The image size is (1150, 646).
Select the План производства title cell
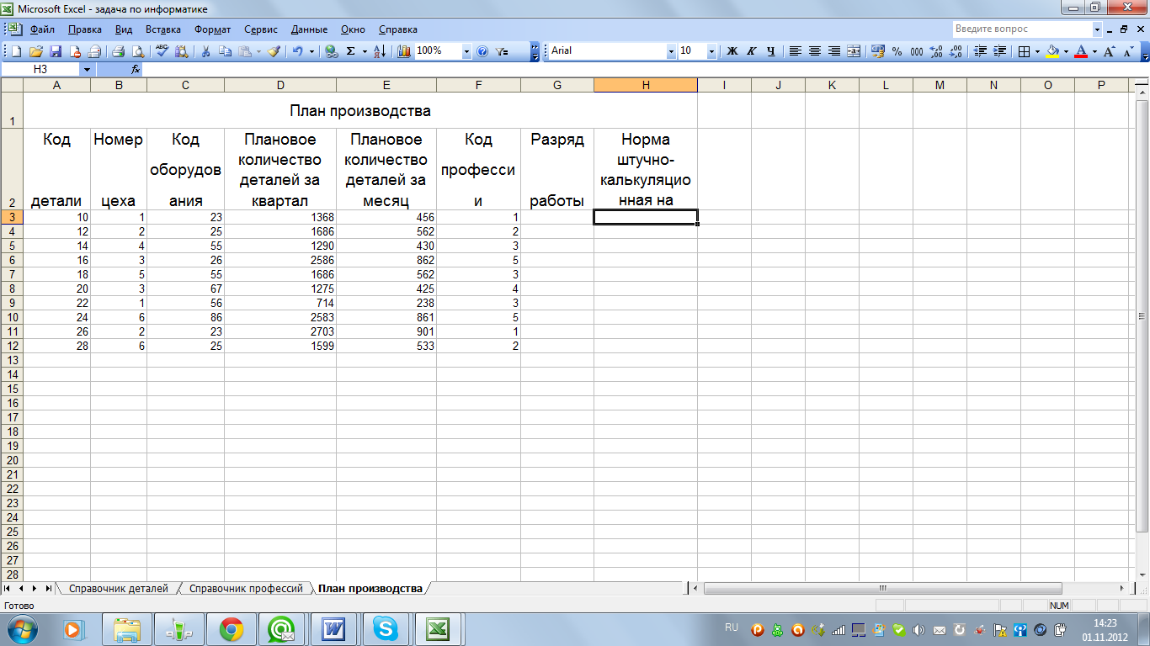pos(360,110)
